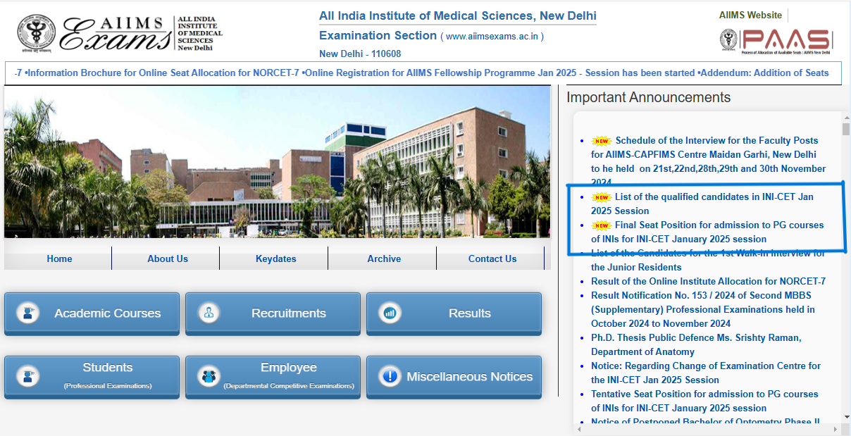Click the AIIMS Exams logo
Image resolution: width=851 pixels, height=436 pixels.
113,32
